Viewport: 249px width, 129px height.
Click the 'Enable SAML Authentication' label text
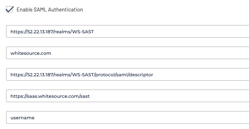coord(50,10)
